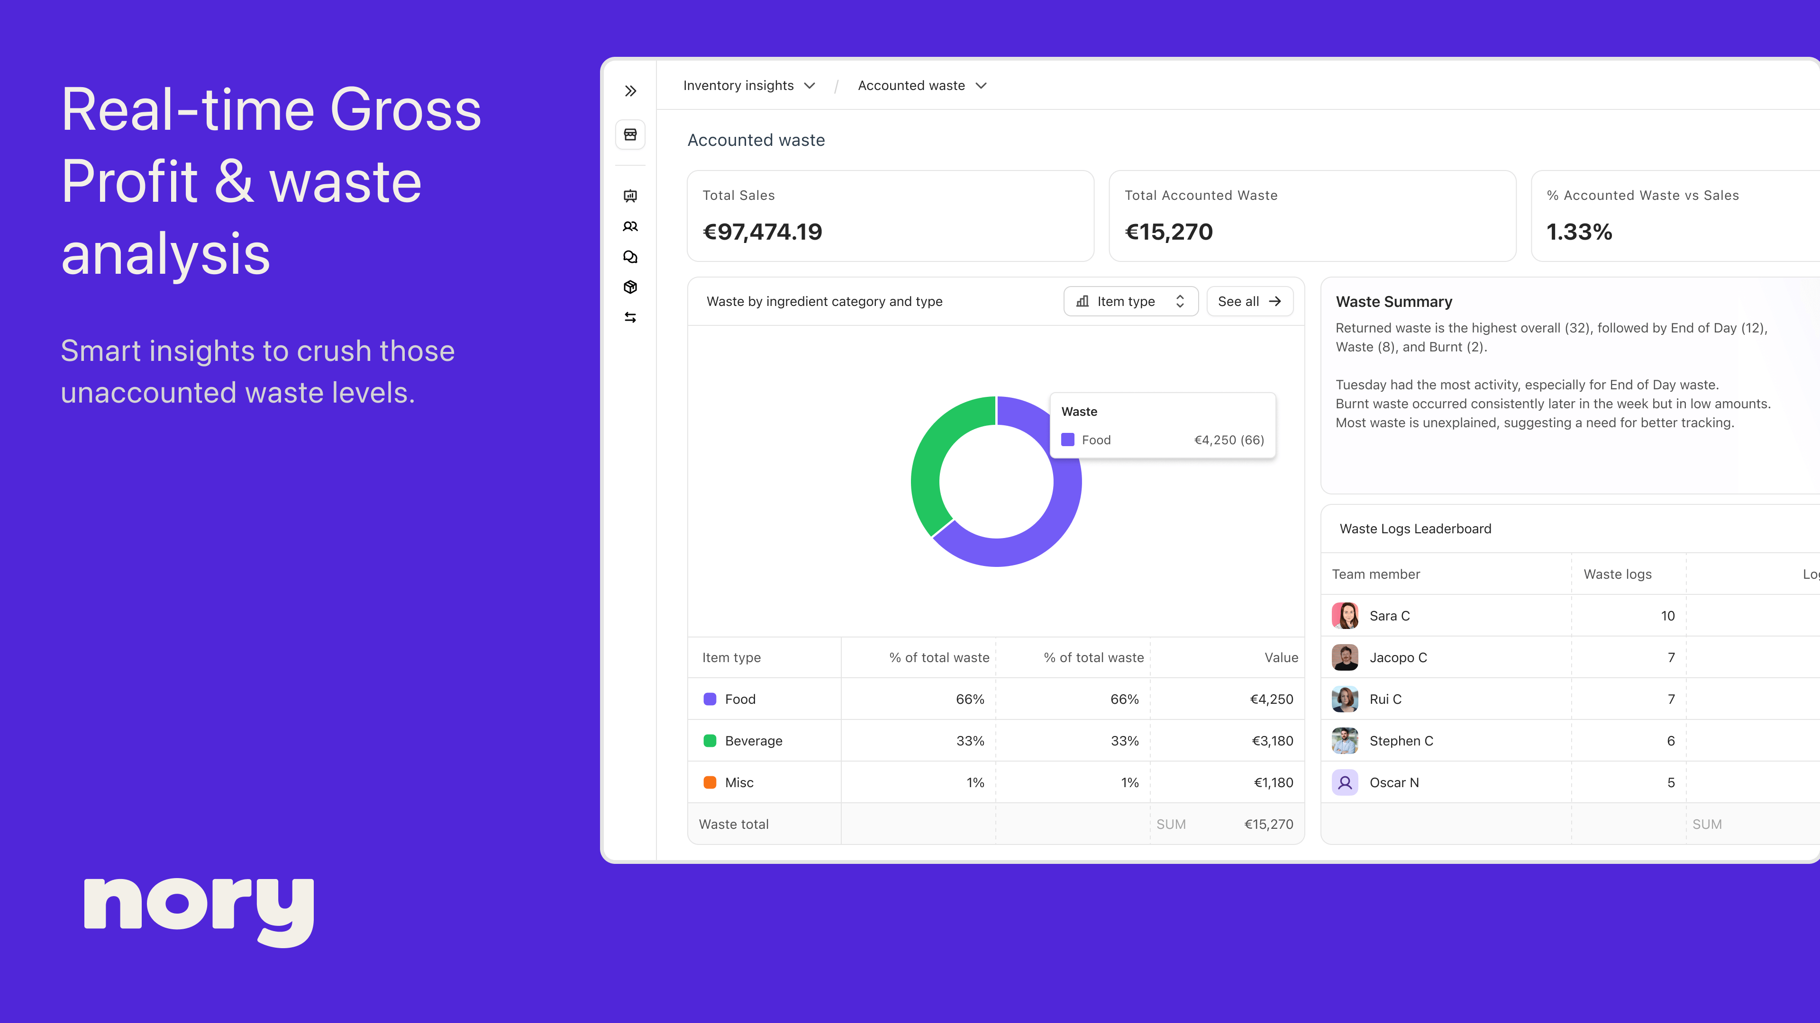
Task: Click Oscar N's placeholder avatar icon
Action: coord(1345,782)
